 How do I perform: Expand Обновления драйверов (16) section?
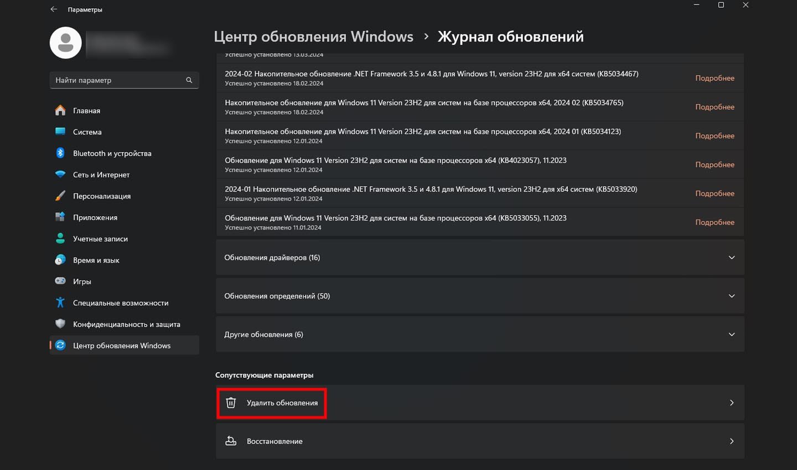(480, 258)
